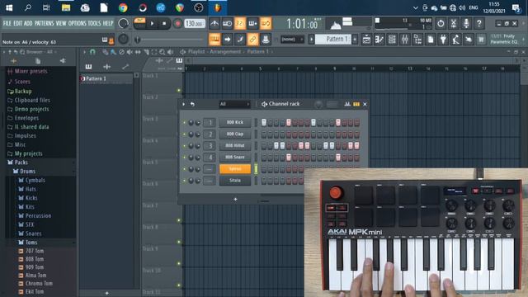Select the playlist paint brush tool

point(114,52)
